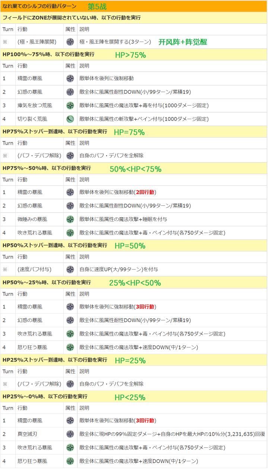
Task: Click the attribute icon for 速度バフ付与 row
Action: [70, 270]
